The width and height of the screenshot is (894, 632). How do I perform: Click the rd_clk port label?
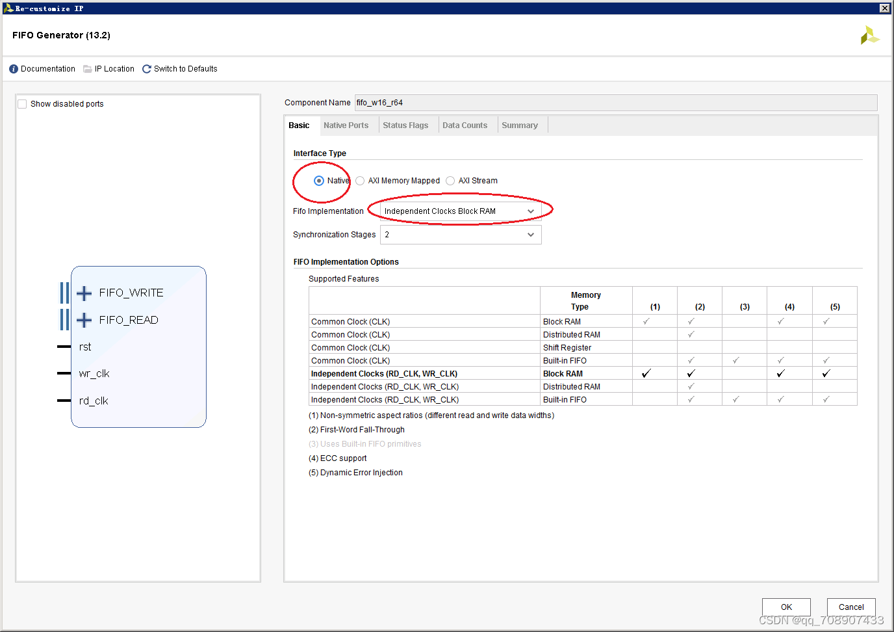(94, 401)
